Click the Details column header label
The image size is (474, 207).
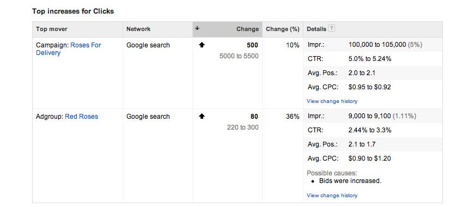[316, 29]
